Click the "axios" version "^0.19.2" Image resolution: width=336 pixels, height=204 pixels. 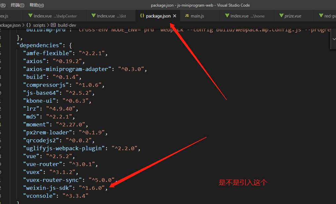[x=67, y=61]
